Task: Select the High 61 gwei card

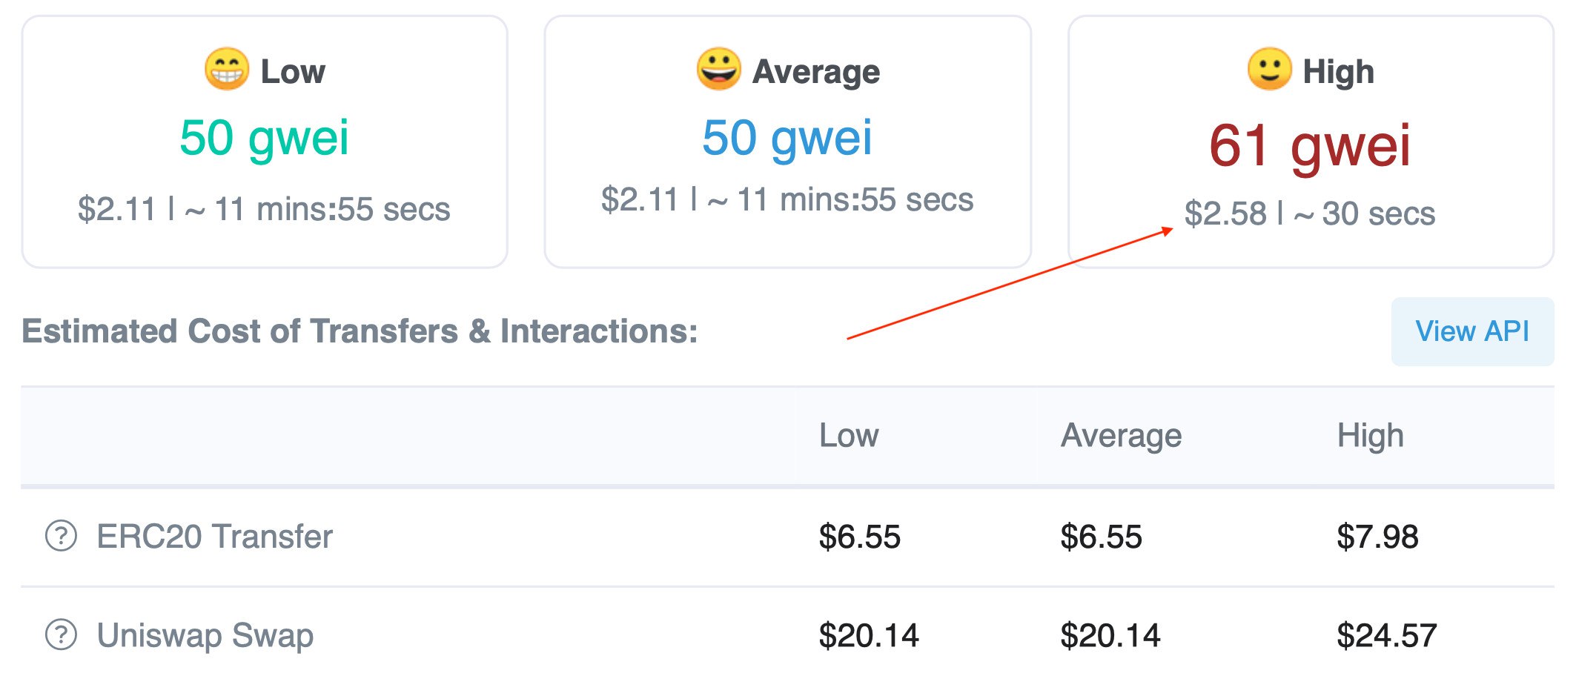Action: click(1311, 142)
